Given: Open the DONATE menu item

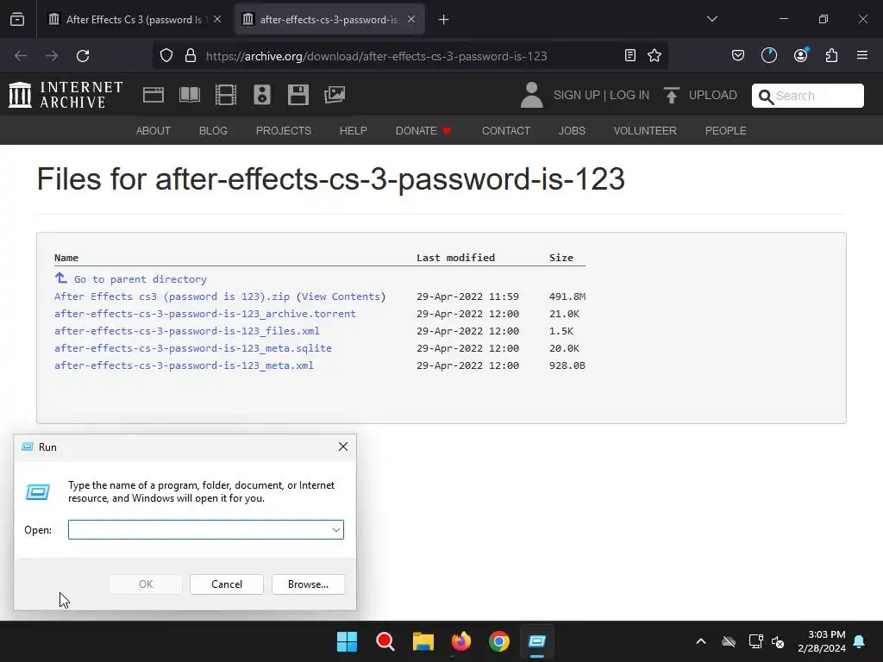Looking at the screenshot, I should [x=423, y=131].
